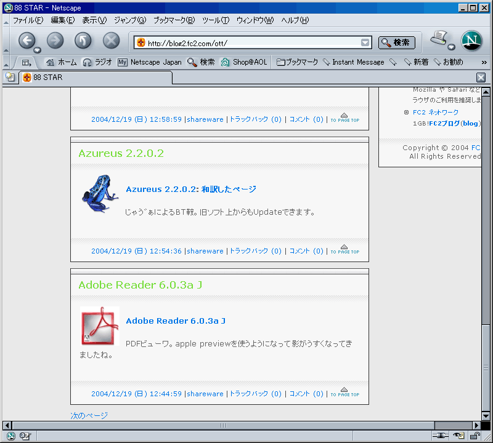
Task: Show more bookmarks with the » chevron
Action: pos(484,63)
